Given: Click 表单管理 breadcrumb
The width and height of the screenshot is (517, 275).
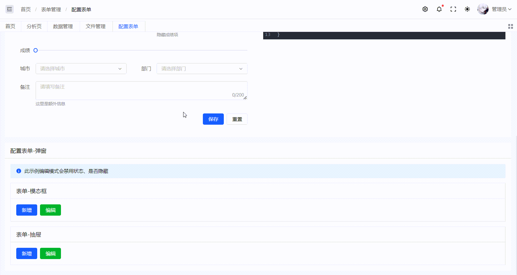Looking at the screenshot, I should 51,9.
